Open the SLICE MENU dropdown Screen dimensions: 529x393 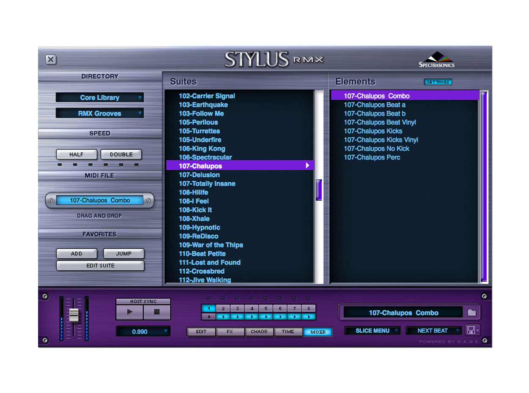372,330
